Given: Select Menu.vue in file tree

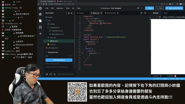Looking at the screenshot, I should click(x=59, y=41).
